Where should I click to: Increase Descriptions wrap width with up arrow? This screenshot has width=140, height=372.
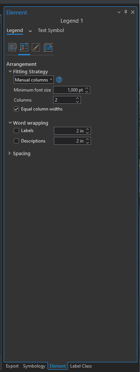(87, 139)
